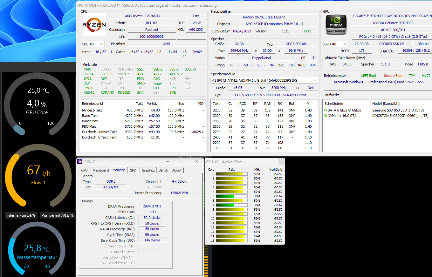
Task: Click the CPU-Z title bar icon
Action: coord(80,161)
